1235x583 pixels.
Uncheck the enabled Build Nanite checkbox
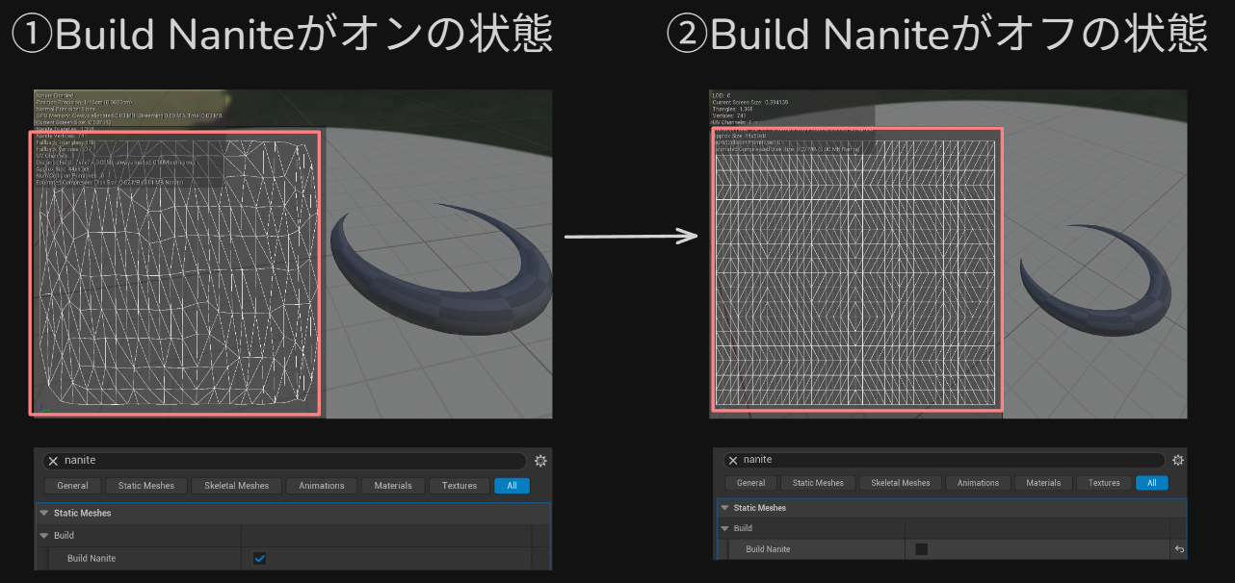[x=259, y=558]
